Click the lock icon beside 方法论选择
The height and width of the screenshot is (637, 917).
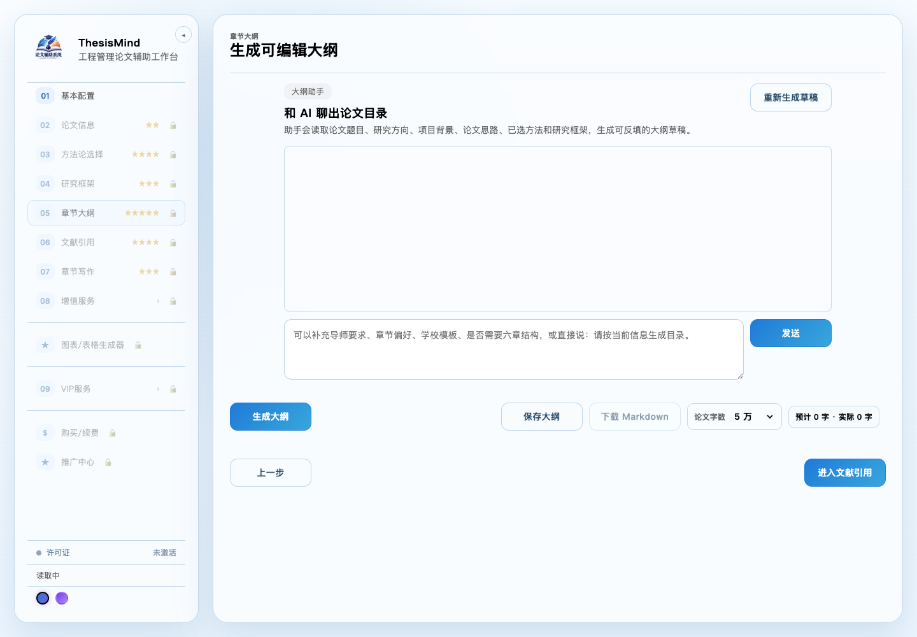[173, 155]
